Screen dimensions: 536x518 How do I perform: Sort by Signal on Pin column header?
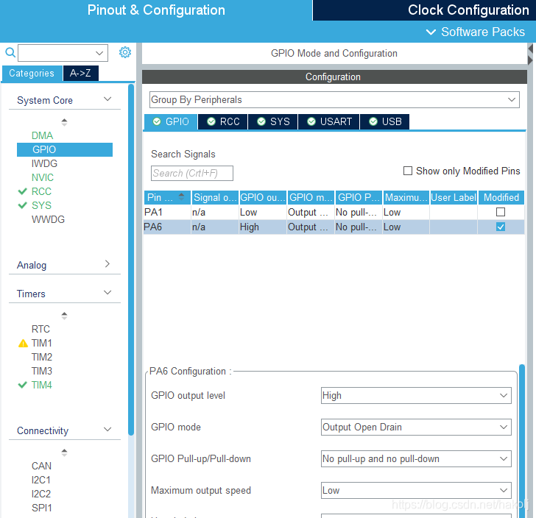[x=215, y=197]
